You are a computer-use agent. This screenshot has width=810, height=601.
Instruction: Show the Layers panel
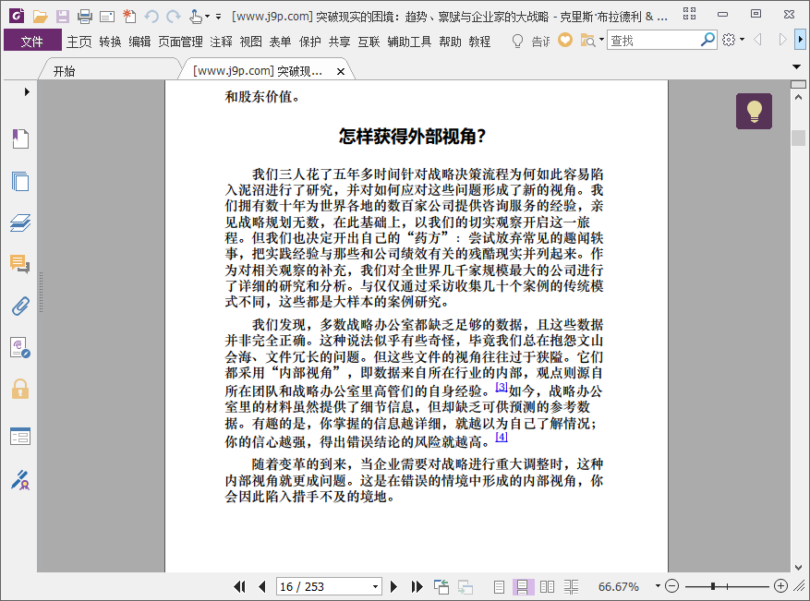(20, 222)
